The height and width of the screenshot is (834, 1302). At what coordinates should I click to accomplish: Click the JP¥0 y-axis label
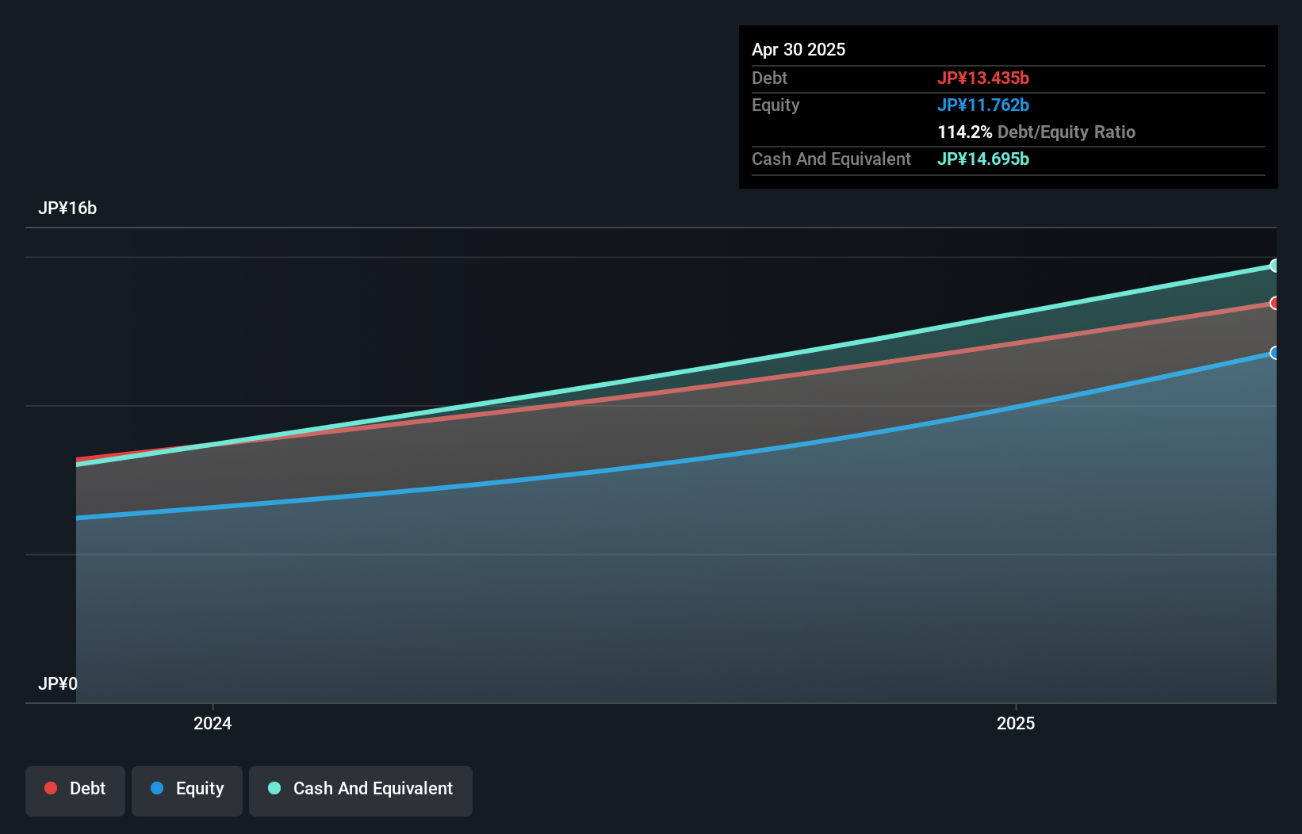point(58,683)
